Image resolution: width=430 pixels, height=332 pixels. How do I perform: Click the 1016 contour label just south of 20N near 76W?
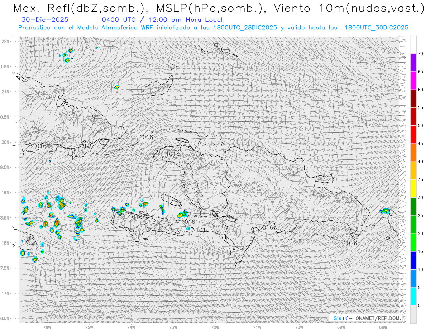point(39,146)
